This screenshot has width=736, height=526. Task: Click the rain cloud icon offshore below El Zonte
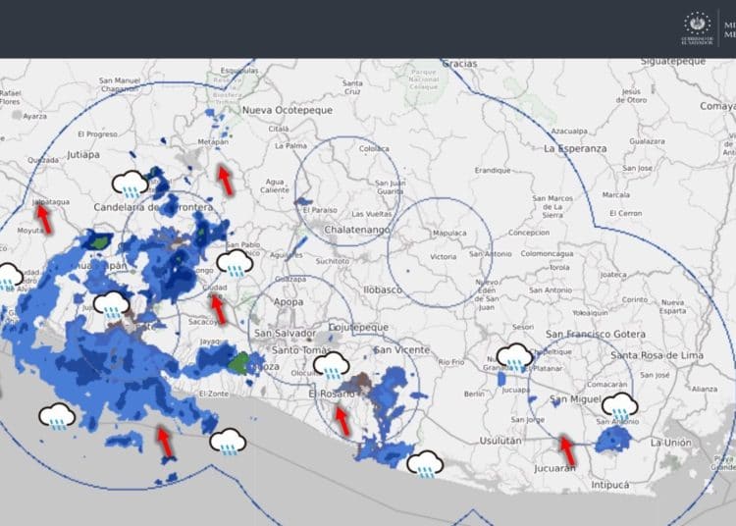pos(228,442)
